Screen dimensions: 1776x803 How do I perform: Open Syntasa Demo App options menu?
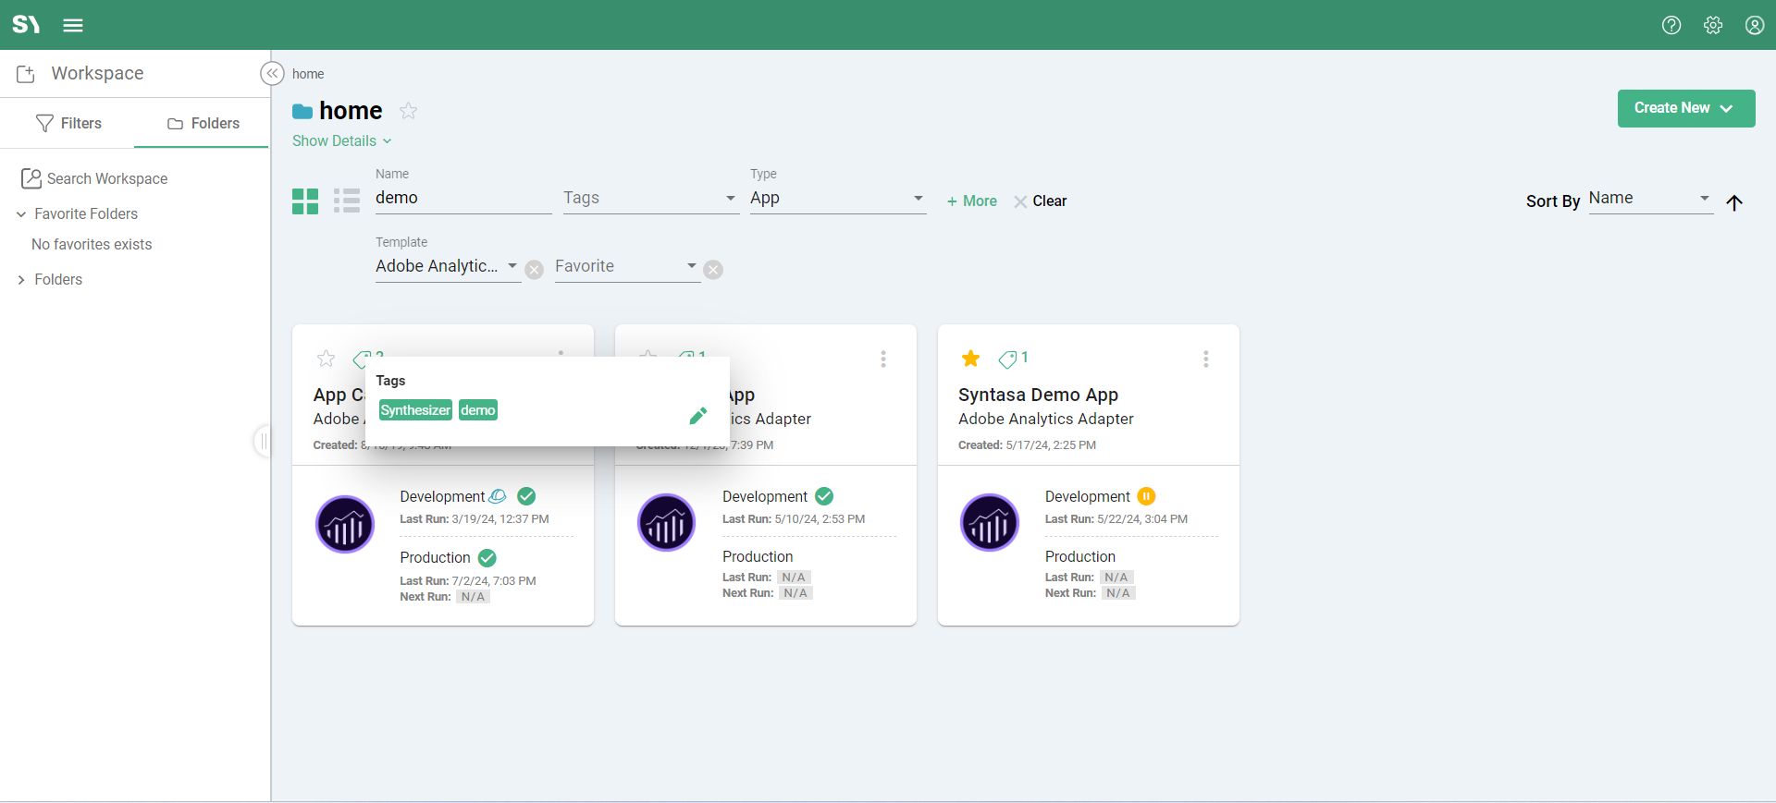pos(1205,359)
